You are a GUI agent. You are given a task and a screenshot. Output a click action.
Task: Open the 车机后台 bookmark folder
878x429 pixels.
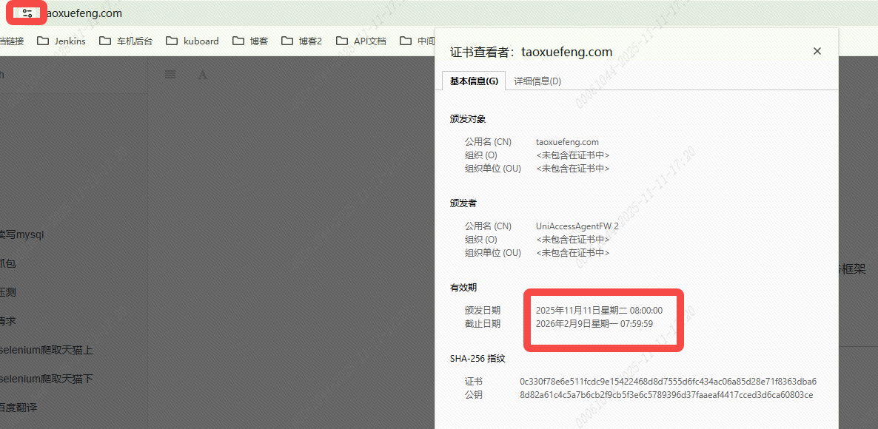[x=126, y=41]
